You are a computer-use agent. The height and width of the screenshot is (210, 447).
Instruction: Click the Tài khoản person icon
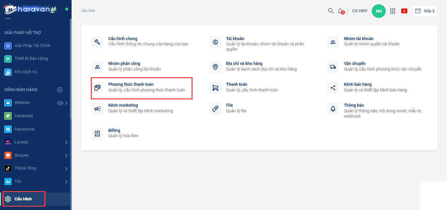pyautogui.click(x=215, y=42)
